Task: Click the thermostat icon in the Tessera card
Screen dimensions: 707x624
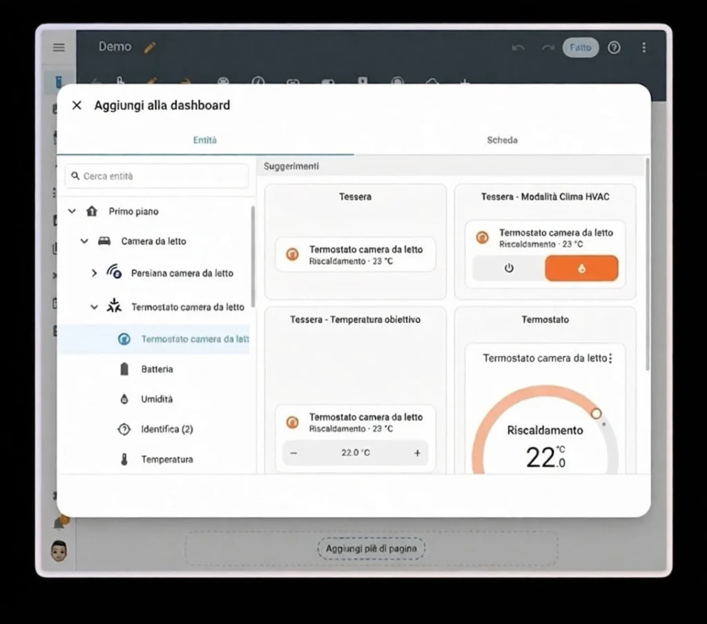Action: (292, 254)
